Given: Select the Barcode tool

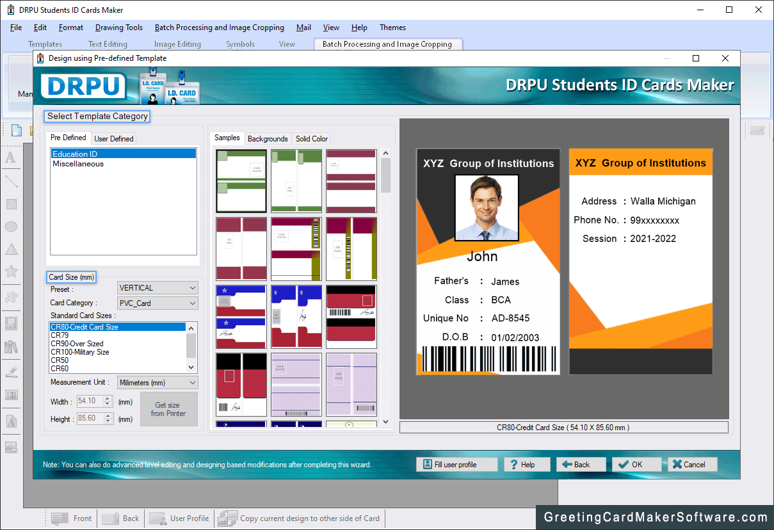Looking at the screenshot, I should [11, 395].
